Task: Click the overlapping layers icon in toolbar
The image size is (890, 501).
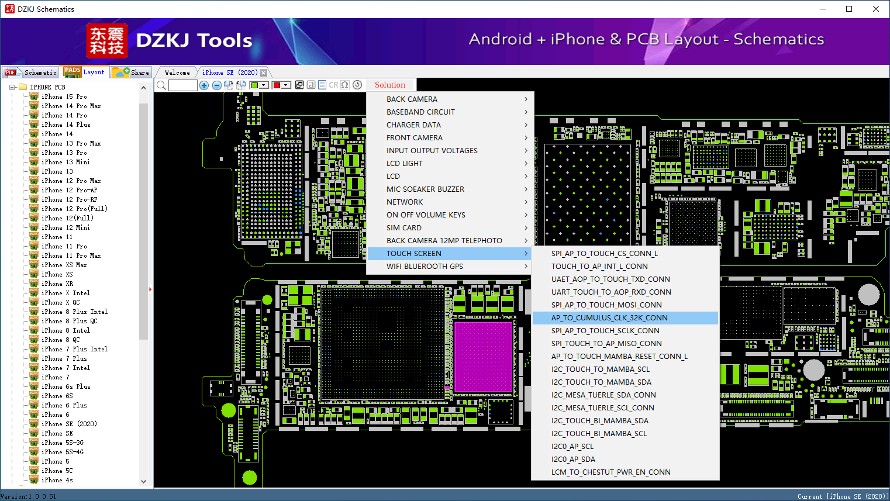Action: pyautogui.click(x=299, y=85)
